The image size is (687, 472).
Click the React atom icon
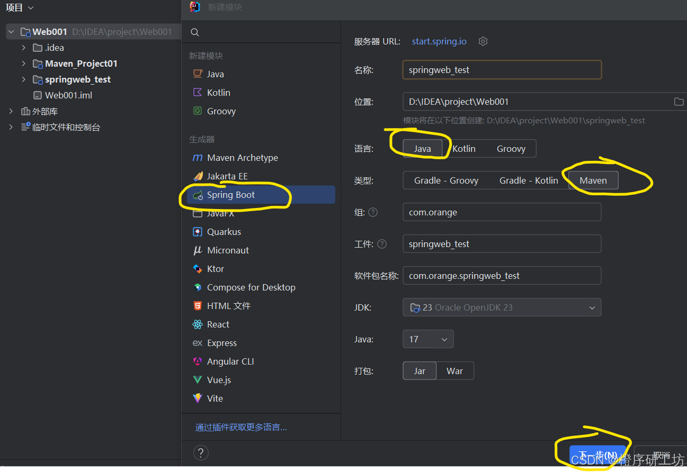pos(198,324)
